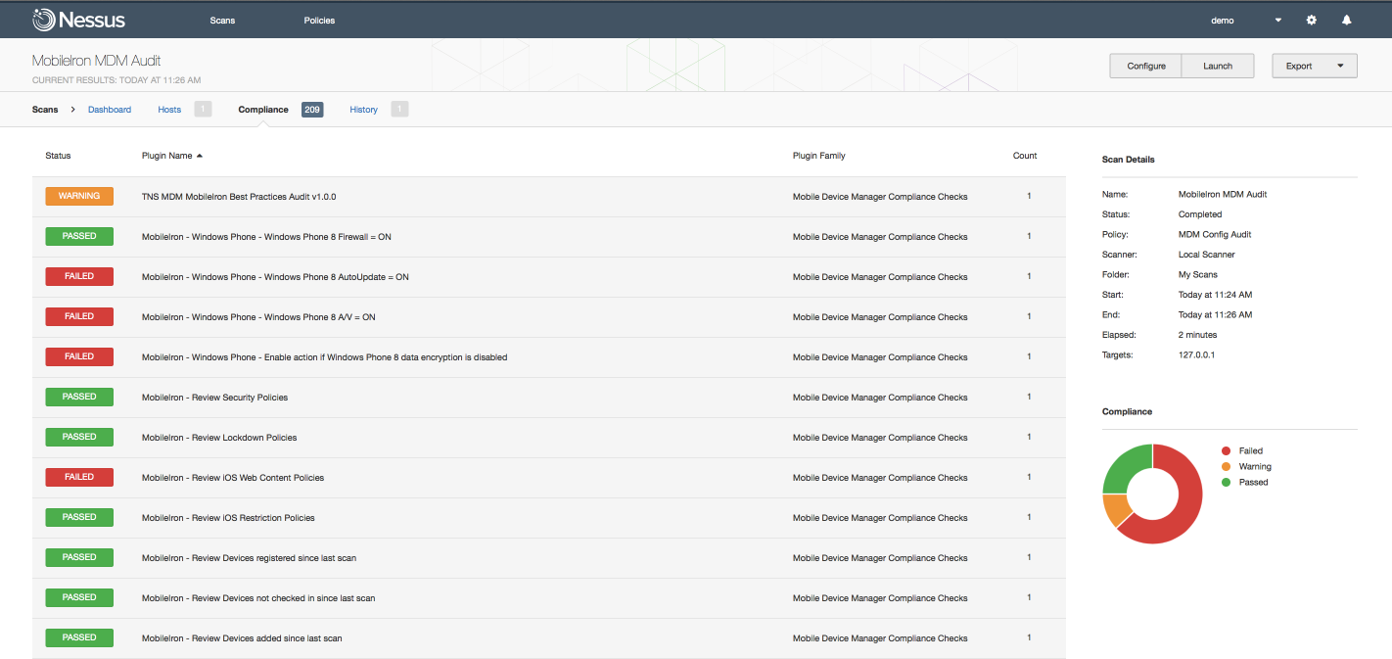
Task: Open TNS MDM MobileIron Best Practices Audit row
Action: click(549, 197)
